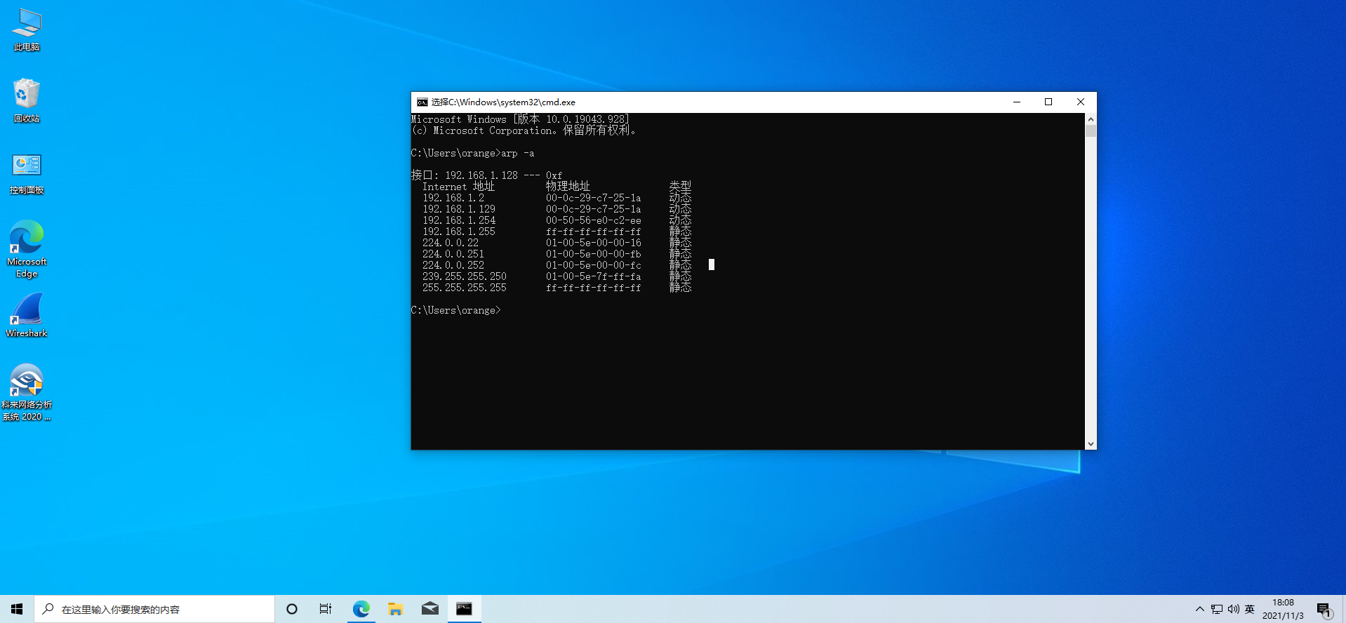1346x623 pixels.
Task: Click the cmd vertical scrollbar thumb
Action: [1091, 130]
